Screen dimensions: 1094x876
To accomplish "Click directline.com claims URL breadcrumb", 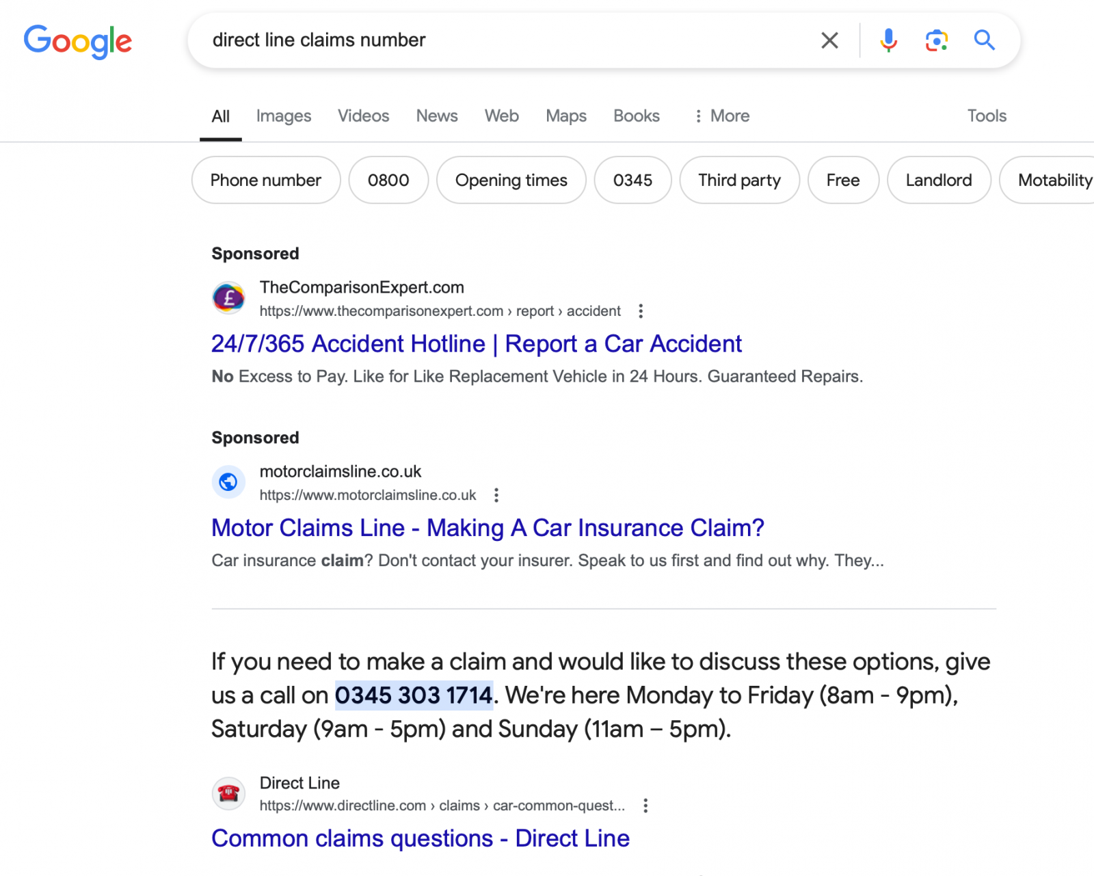I will coord(442,806).
